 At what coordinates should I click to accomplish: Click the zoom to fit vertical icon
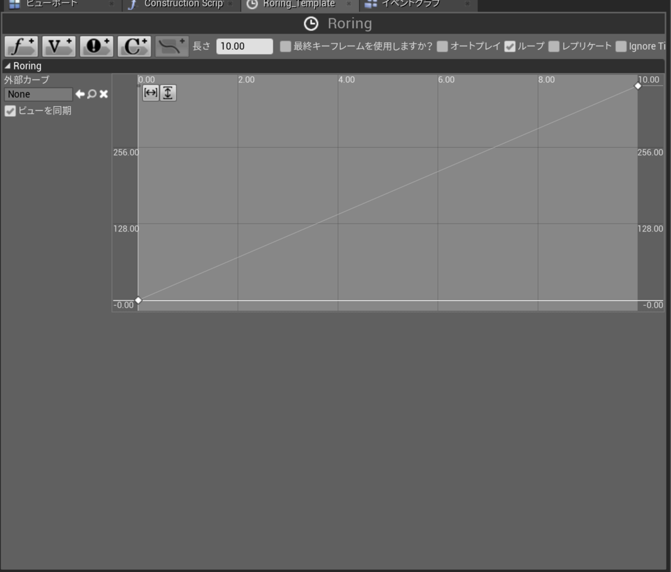(x=168, y=92)
